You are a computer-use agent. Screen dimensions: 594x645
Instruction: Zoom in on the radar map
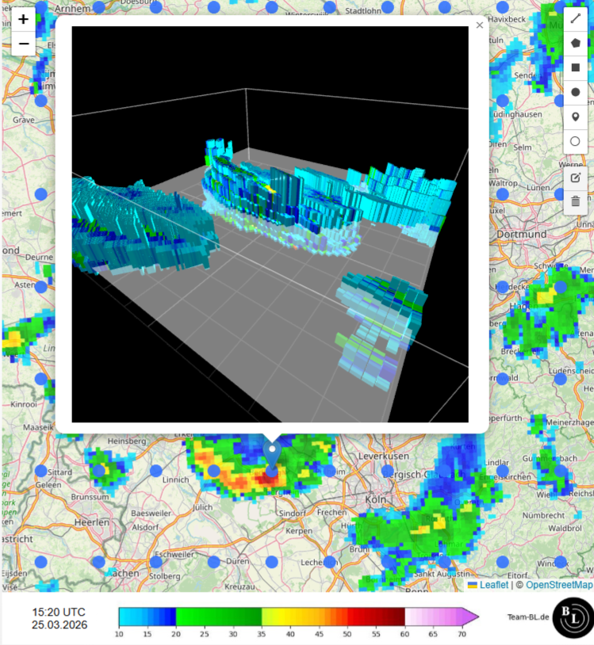click(x=24, y=19)
